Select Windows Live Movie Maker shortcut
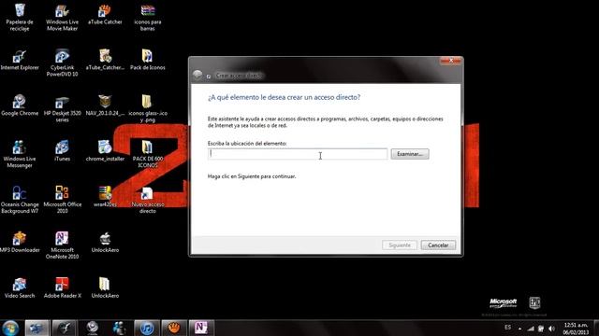599x336 pixels. [62, 18]
